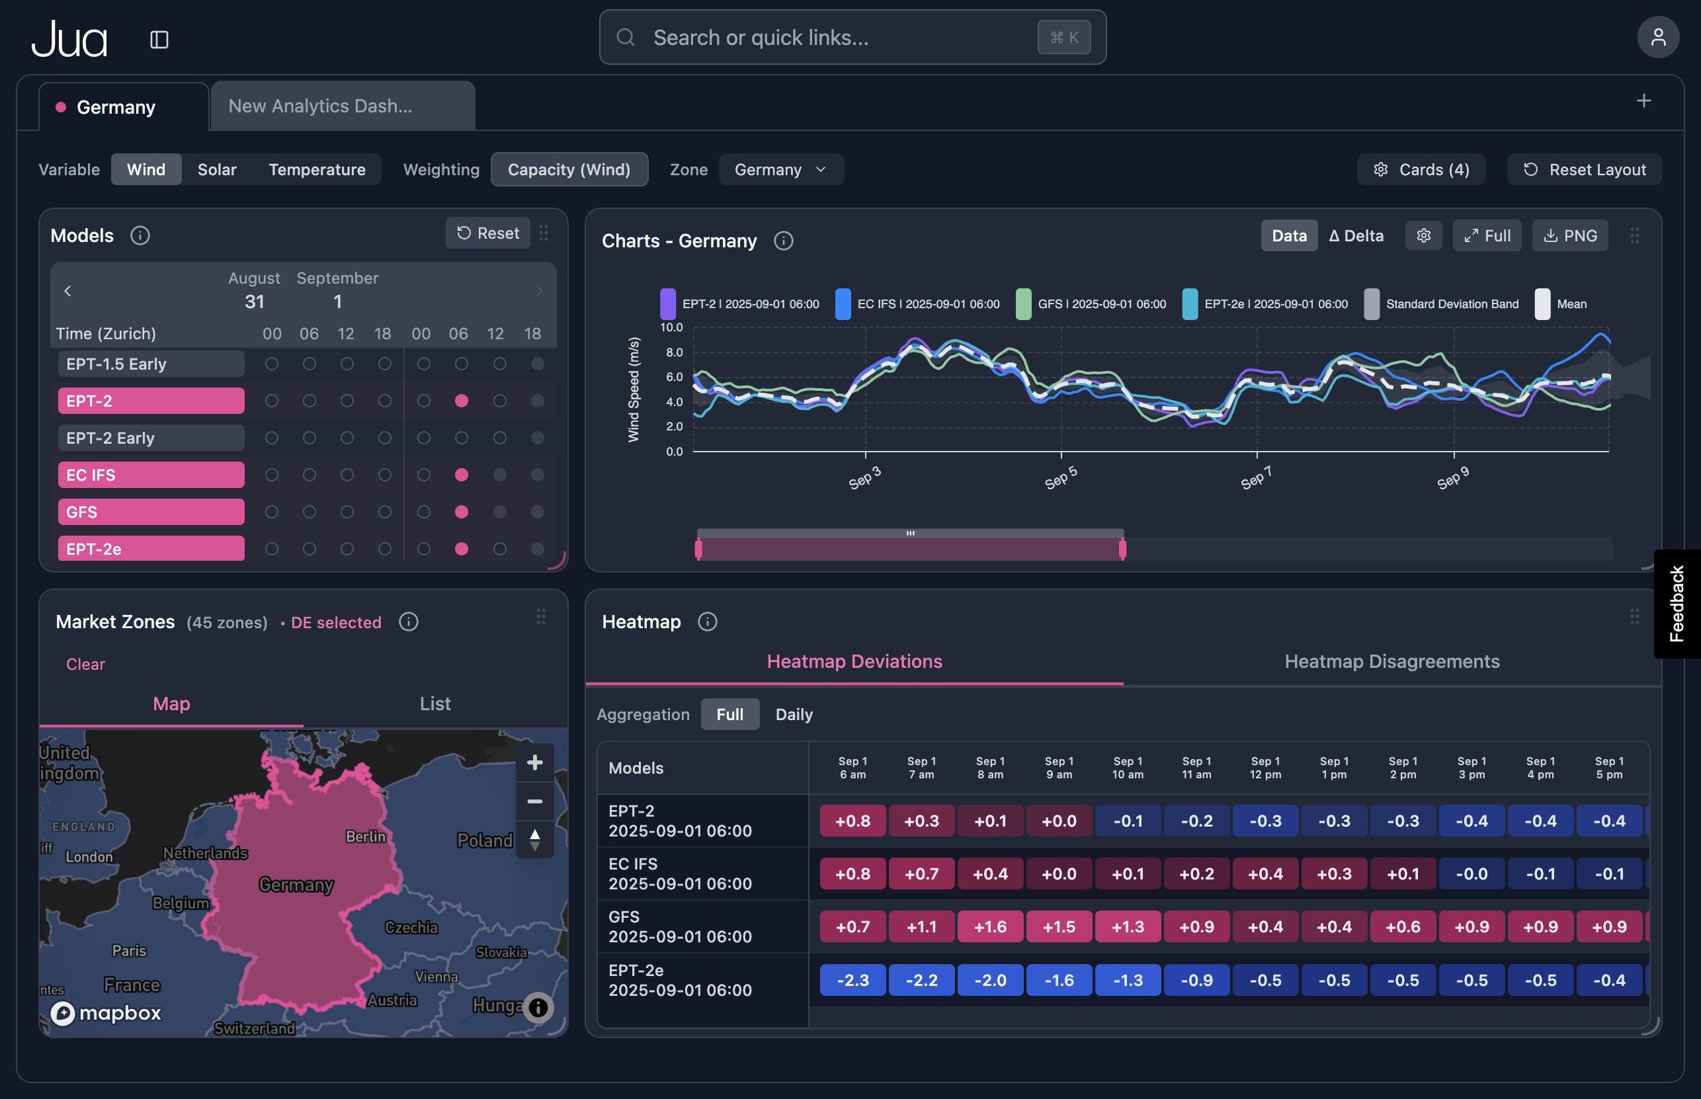Image resolution: width=1701 pixels, height=1099 pixels.
Task: Zoom in on the Mapbox map
Action: point(534,762)
